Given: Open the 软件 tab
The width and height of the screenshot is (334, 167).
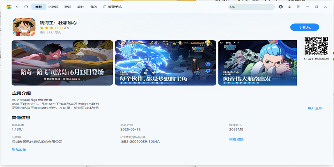Looking at the screenshot, I should (x=81, y=7).
